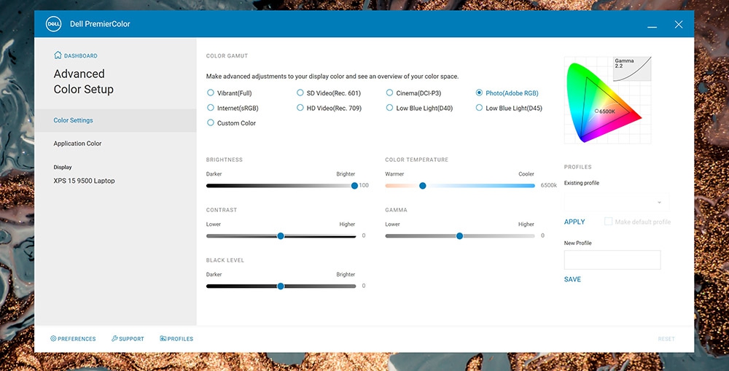The image size is (729, 371).
Task: Click the Contrast slider handle
Action: click(281, 235)
